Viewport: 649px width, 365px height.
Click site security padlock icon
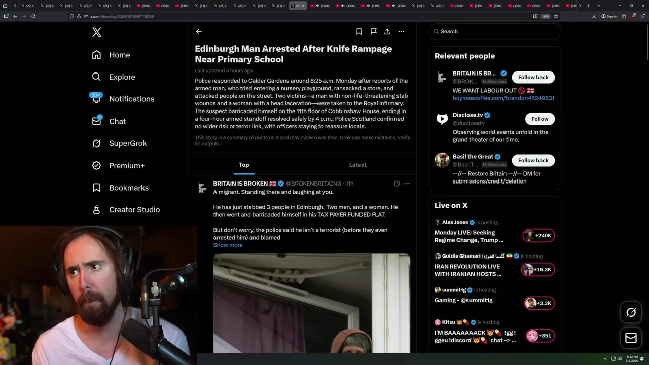[79, 16]
